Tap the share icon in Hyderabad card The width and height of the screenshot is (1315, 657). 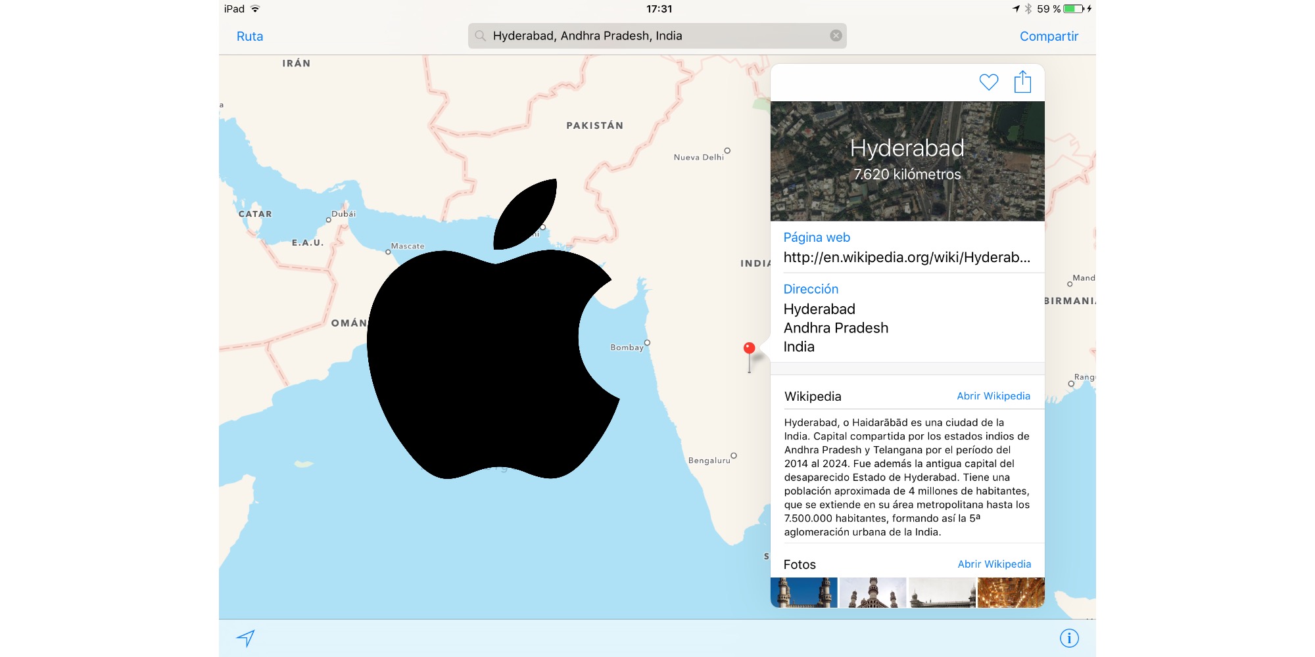pos(1022,82)
